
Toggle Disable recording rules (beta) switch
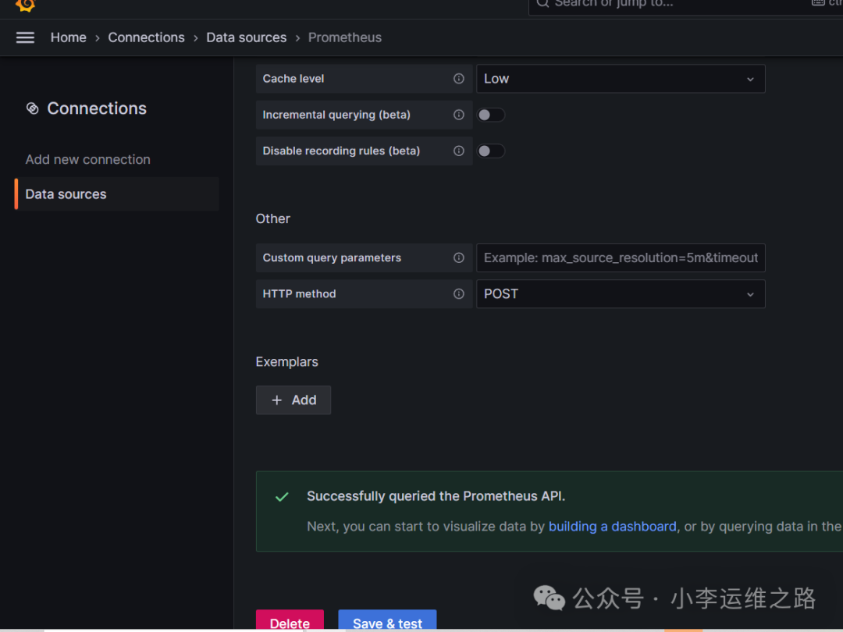(x=490, y=151)
